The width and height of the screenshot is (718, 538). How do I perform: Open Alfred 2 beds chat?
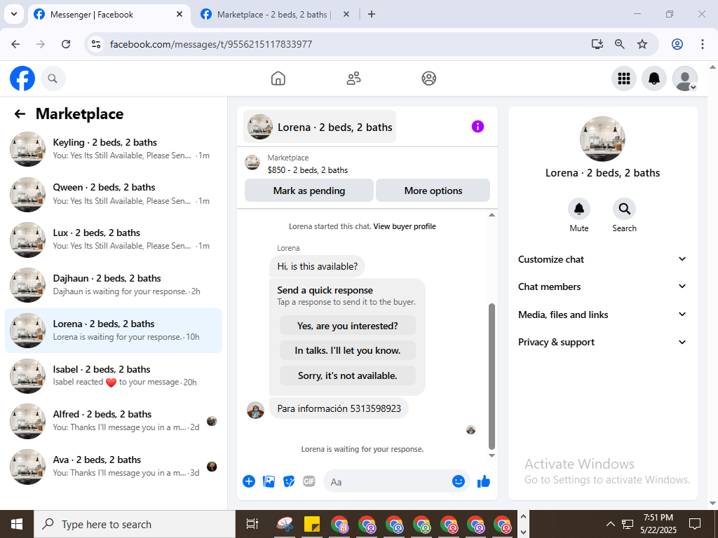(x=114, y=421)
